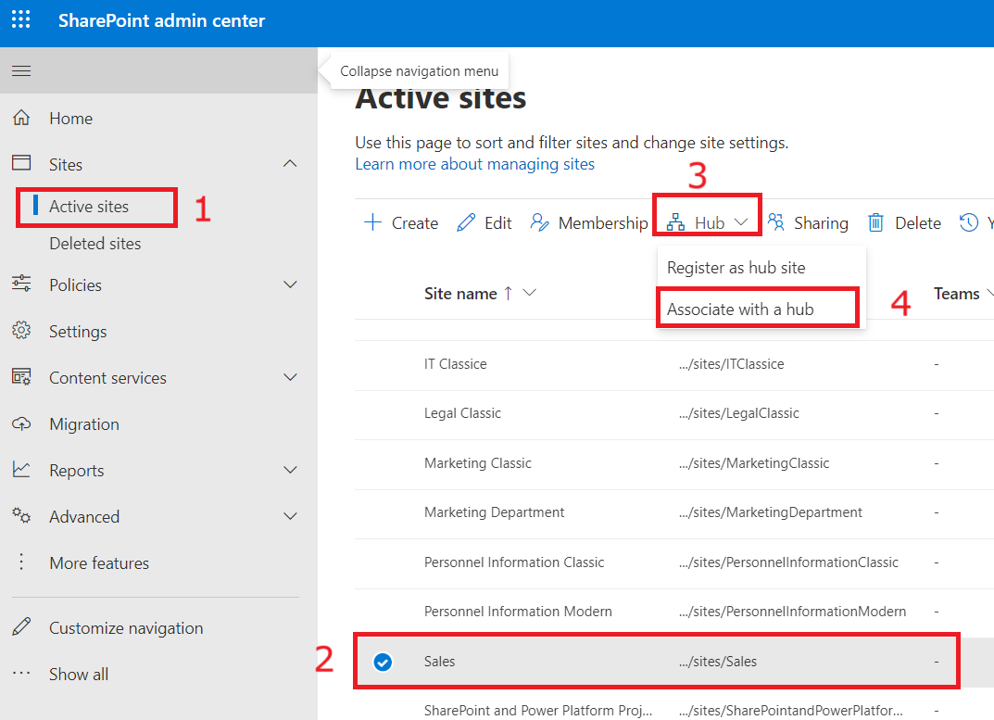The height and width of the screenshot is (720, 994).
Task: Sort by the Site name column header
Action: [460, 294]
